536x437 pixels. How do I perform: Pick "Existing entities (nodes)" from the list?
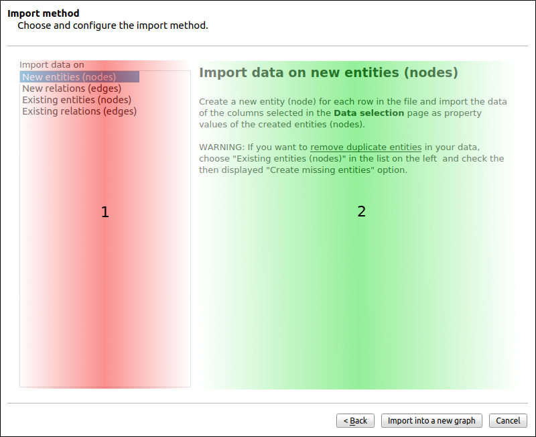[76, 100]
